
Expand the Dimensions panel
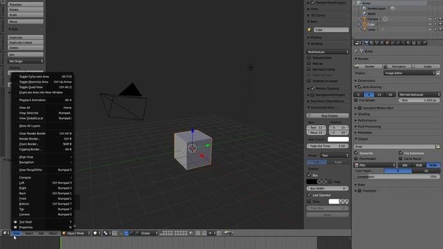pyautogui.click(x=366, y=80)
